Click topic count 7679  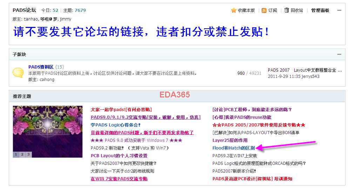80,10
